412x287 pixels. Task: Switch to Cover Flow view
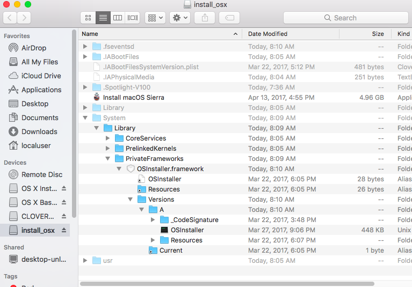132,18
